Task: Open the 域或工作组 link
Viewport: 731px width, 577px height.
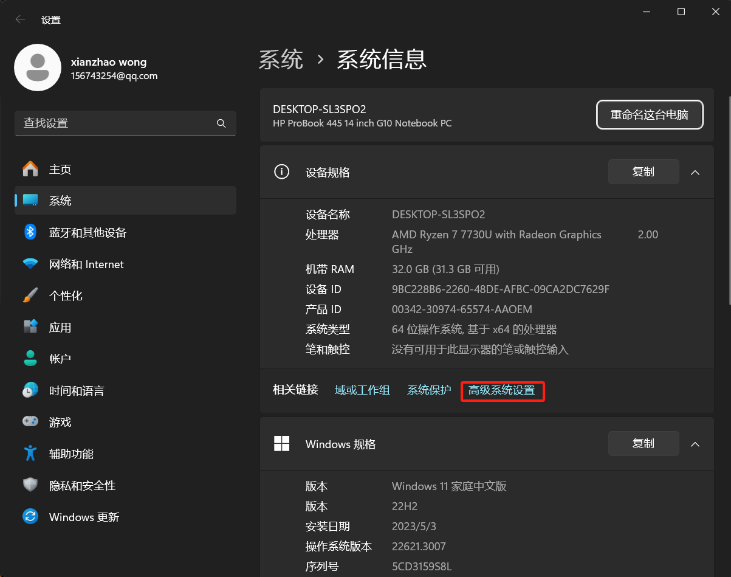Action: coord(362,390)
